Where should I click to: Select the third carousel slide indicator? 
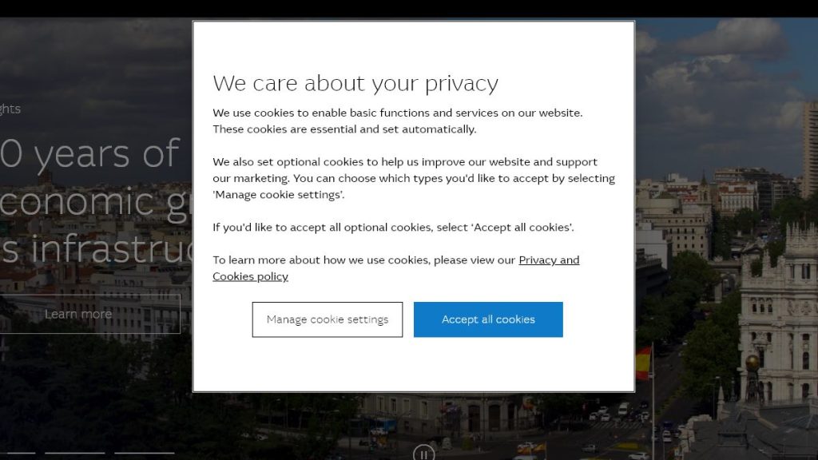(x=145, y=453)
